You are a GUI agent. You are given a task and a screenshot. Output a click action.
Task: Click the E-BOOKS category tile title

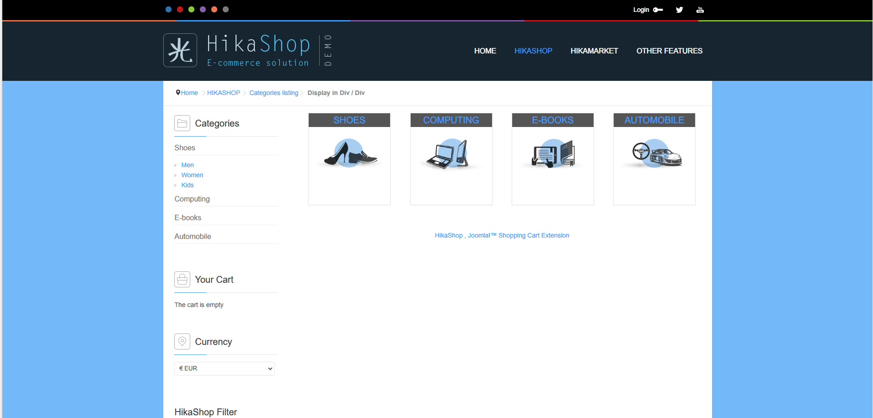click(x=552, y=120)
